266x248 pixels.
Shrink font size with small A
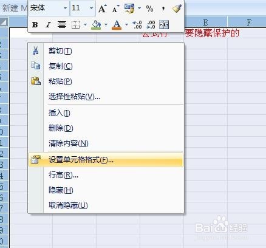(x=115, y=9)
